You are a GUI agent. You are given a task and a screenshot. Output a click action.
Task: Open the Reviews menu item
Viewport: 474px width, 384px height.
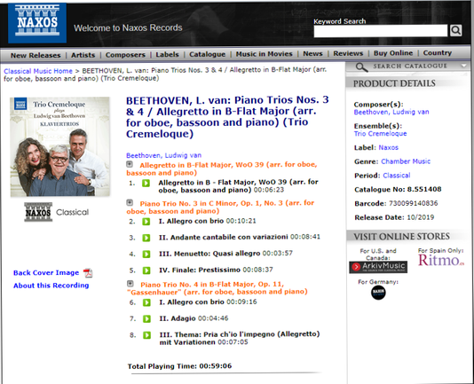pos(348,53)
